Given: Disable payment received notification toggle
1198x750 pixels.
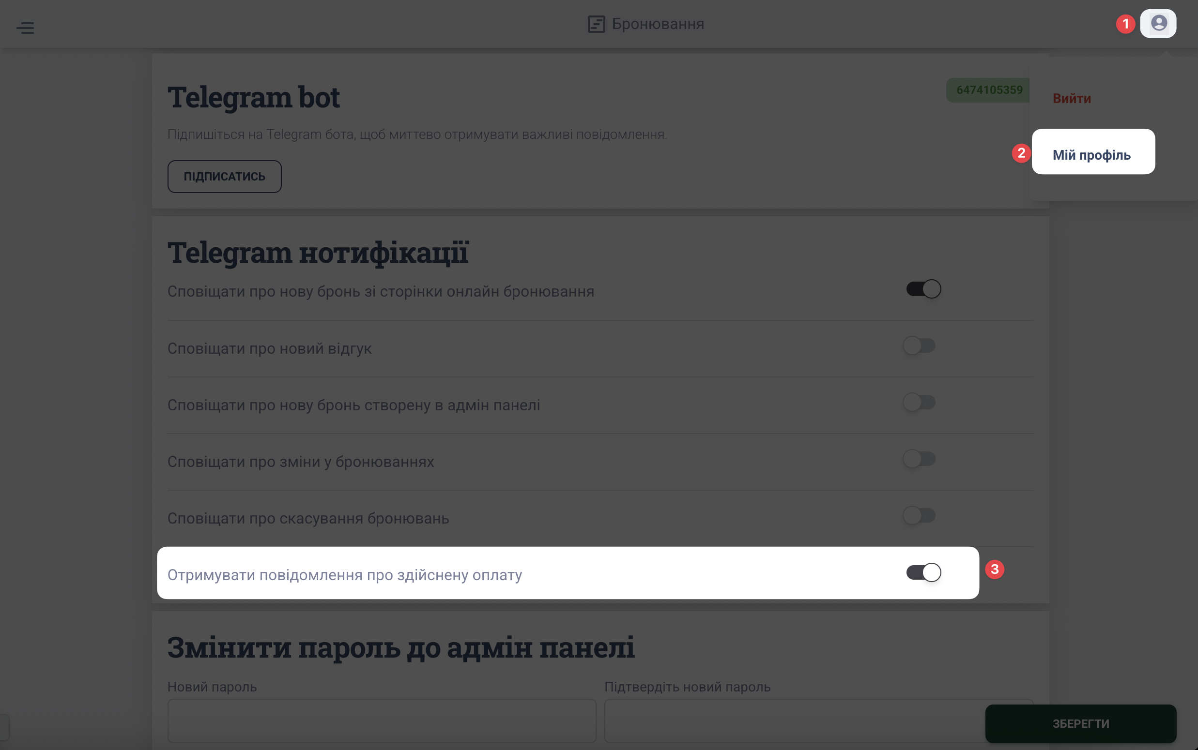Looking at the screenshot, I should point(923,572).
